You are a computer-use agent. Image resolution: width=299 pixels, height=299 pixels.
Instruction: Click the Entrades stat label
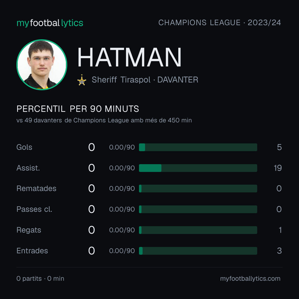click(x=32, y=251)
